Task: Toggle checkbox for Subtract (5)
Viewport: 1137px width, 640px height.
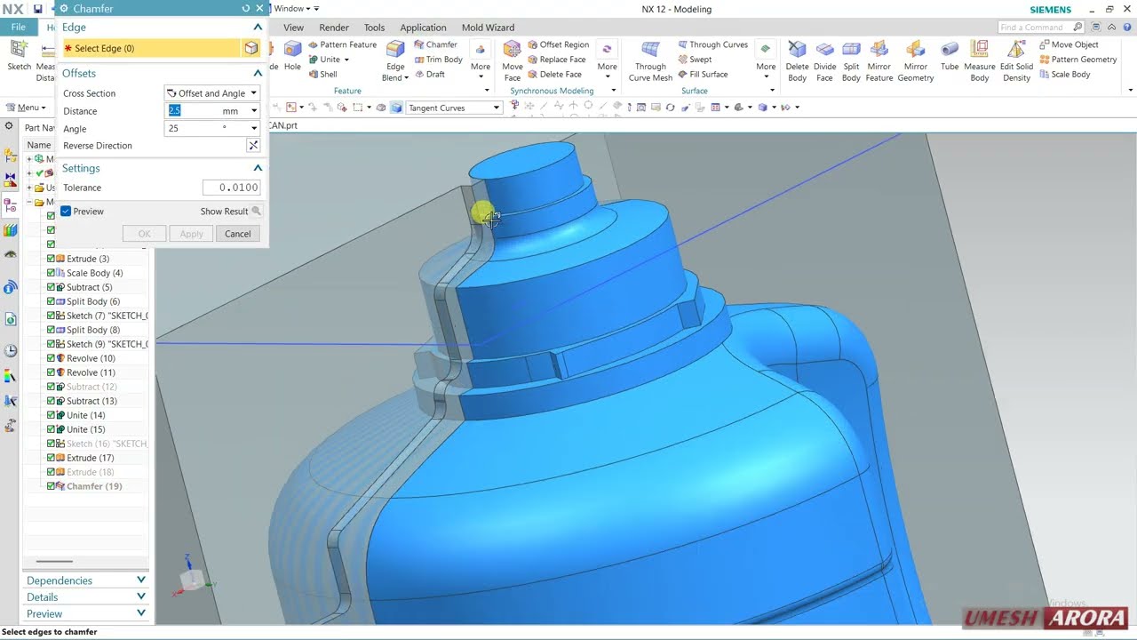Action: [51, 287]
